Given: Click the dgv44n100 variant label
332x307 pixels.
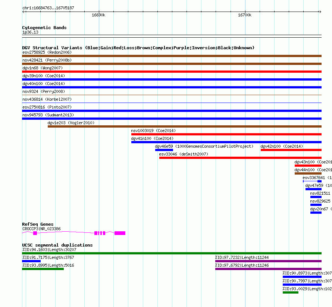Looking at the screenshot, I should coord(313,170).
